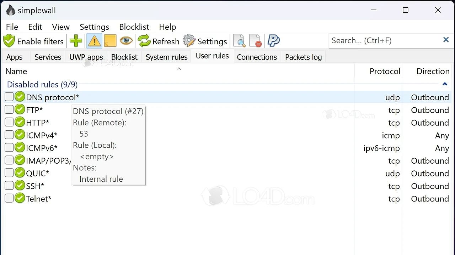This screenshot has width=455, height=255.
Task: Sort rules by the Name column header
Action: tap(179, 71)
